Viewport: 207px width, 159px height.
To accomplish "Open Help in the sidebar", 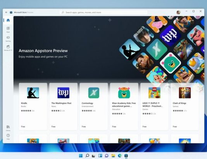I will pos(8,137).
